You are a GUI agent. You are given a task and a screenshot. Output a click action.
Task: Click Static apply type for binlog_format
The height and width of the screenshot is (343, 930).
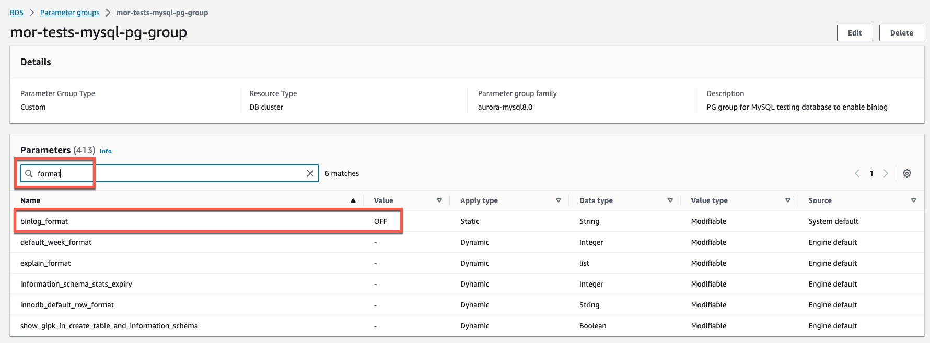tap(470, 221)
